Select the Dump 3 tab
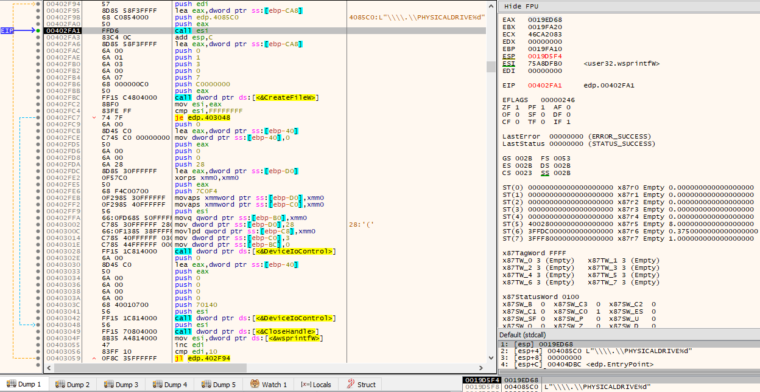760x392 pixels. 121,385
